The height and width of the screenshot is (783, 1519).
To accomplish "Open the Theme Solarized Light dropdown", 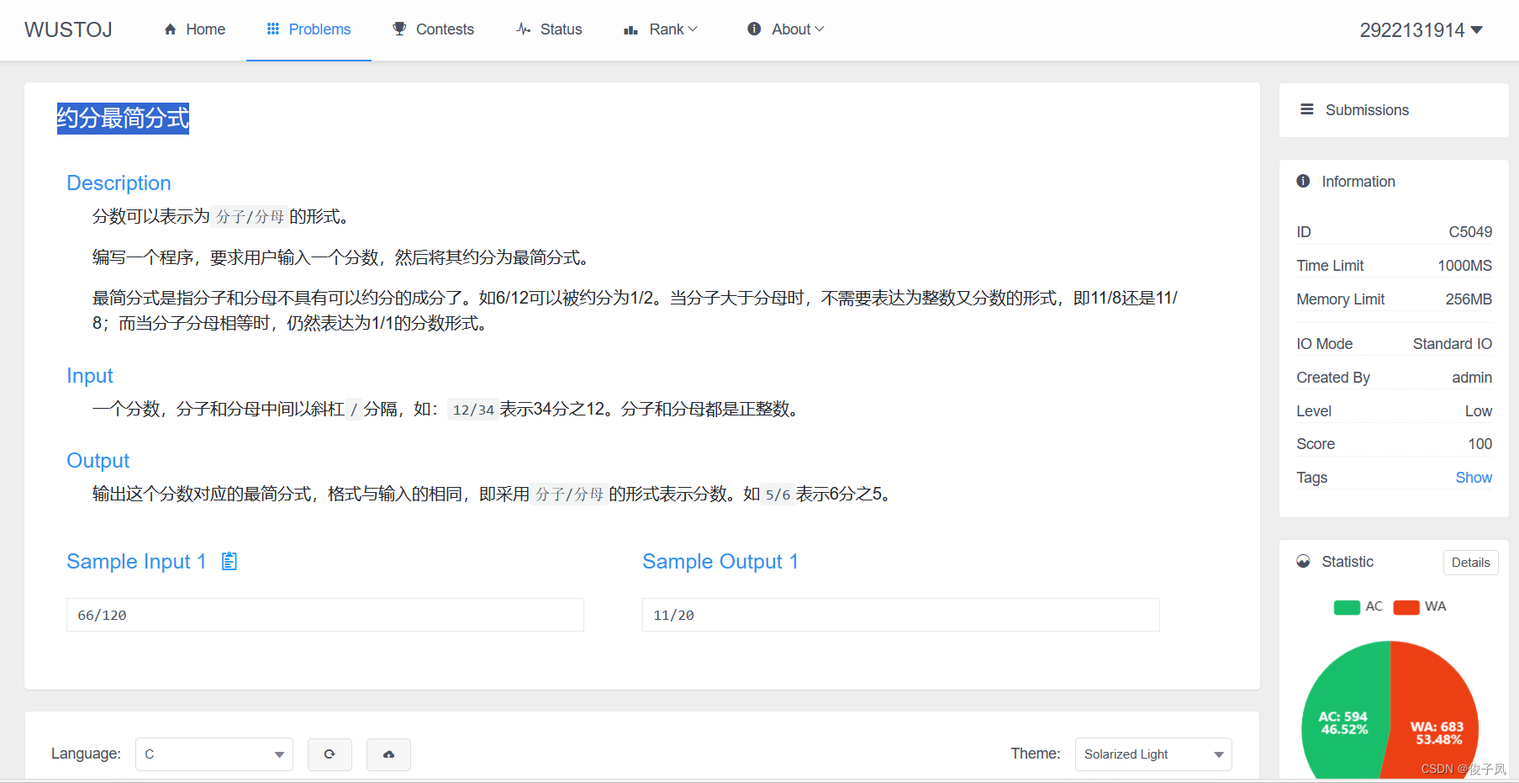I will [x=1153, y=754].
